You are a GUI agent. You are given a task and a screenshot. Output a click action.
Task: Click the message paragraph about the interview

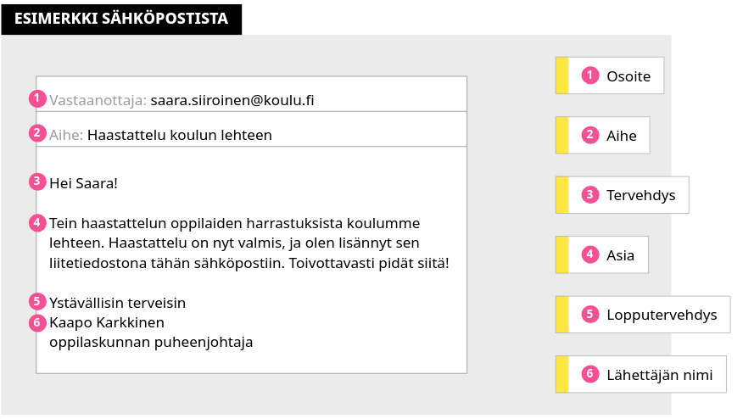249,243
